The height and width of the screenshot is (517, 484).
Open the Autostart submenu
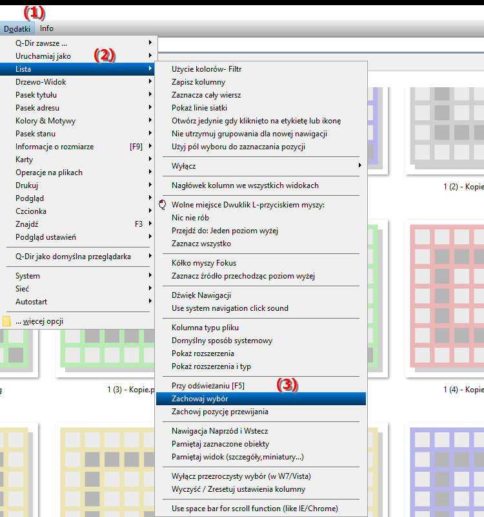[x=78, y=302]
